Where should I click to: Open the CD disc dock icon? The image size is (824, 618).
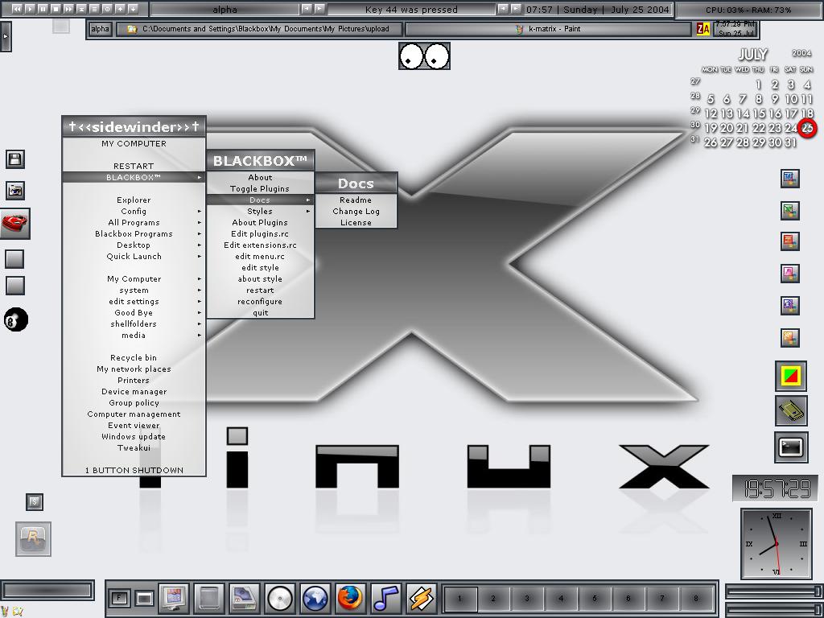point(279,598)
